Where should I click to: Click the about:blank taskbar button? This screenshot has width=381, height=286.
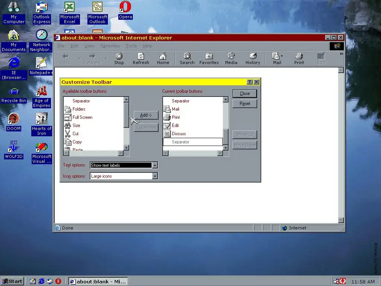point(98,282)
